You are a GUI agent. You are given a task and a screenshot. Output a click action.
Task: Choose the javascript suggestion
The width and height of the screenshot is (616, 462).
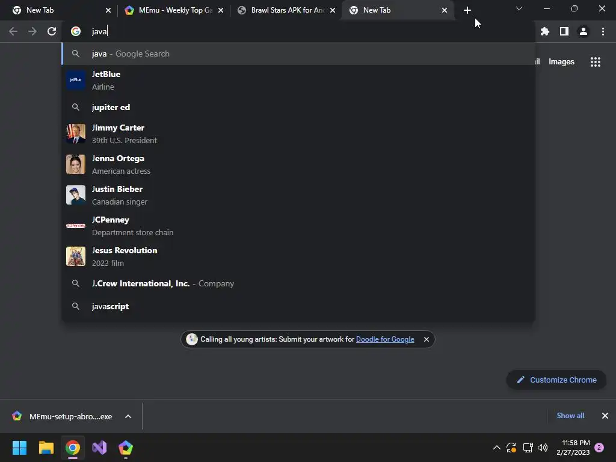point(298,306)
